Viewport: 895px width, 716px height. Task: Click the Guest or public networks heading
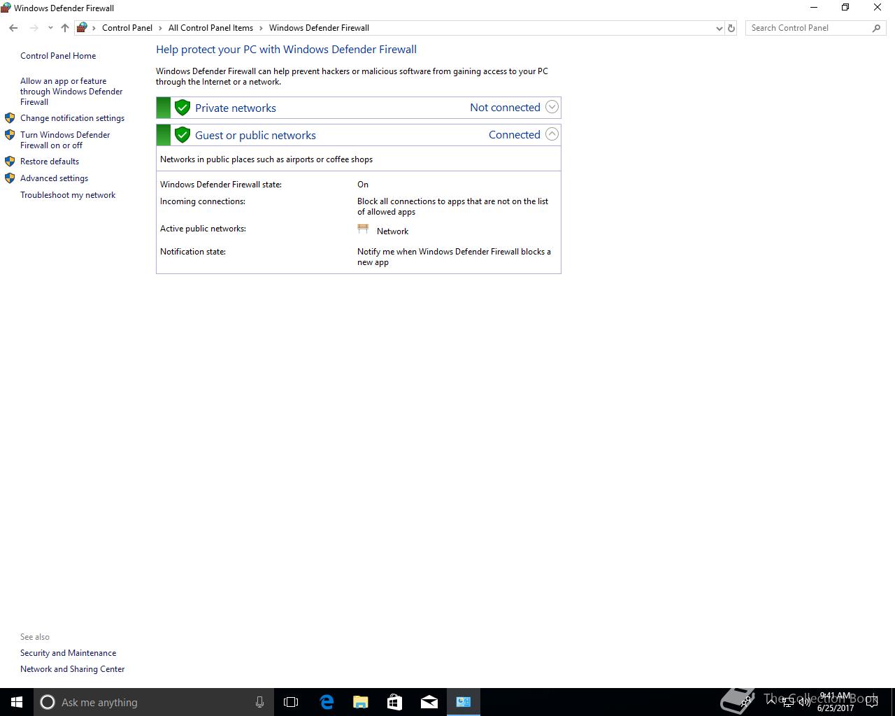[255, 135]
